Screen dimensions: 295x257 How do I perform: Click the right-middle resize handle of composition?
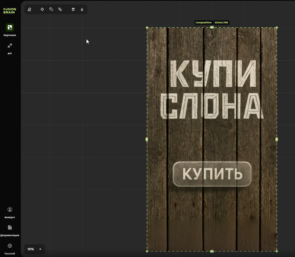[277, 139]
